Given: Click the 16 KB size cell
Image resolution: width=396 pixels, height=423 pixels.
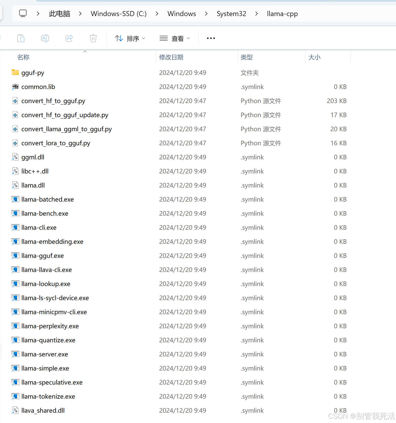Looking at the screenshot, I should coord(338,143).
